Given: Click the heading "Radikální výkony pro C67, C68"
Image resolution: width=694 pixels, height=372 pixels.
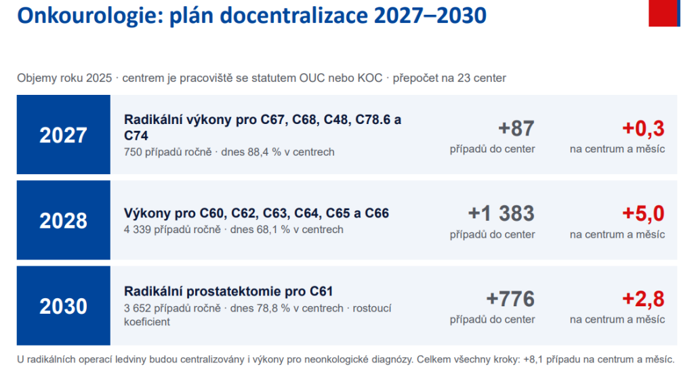Looking at the screenshot, I should [x=262, y=127].
